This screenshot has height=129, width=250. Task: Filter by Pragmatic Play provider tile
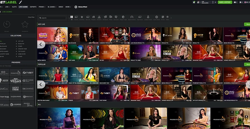15,73
